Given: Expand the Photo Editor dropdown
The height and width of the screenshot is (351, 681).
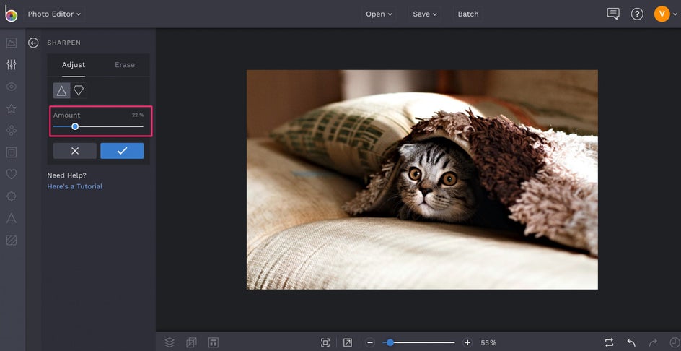Looking at the screenshot, I should click(x=55, y=14).
